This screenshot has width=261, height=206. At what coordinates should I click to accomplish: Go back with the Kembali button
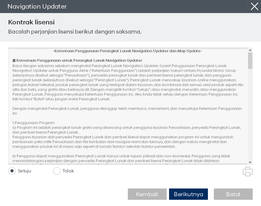(147, 194)
